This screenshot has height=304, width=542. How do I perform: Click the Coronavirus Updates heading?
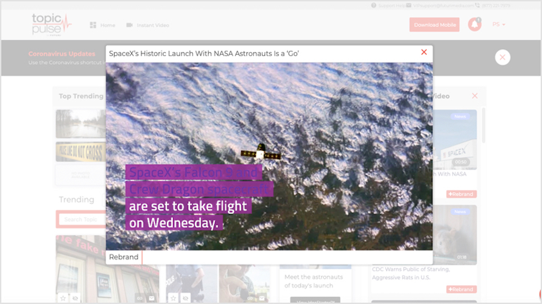[x=62, y=54]
